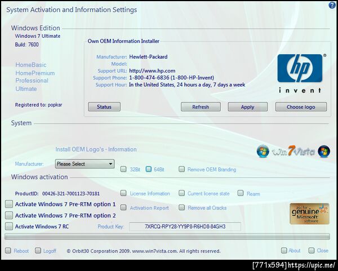This screenshot has height=271, width=338.
Task: Select the Activation Report checkbox
Action: click(123, 207)
